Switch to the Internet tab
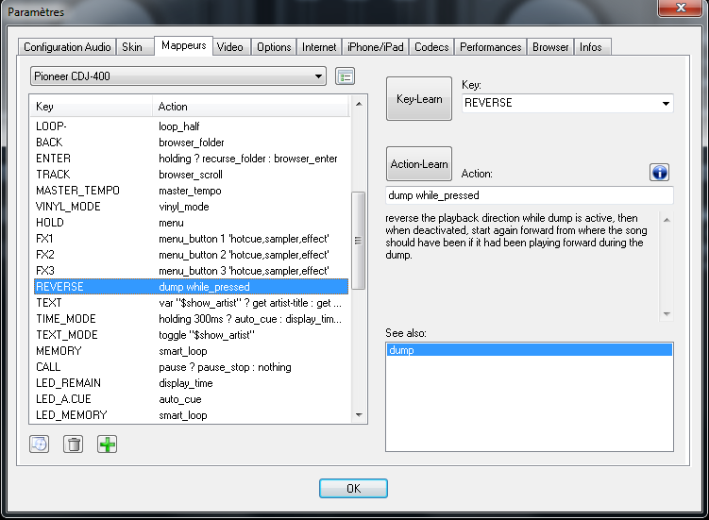This screenshot has width=709, height=520. (319, 47)
